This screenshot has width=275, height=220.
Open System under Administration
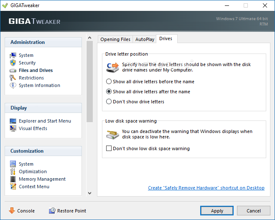click(x=26, y=55)
